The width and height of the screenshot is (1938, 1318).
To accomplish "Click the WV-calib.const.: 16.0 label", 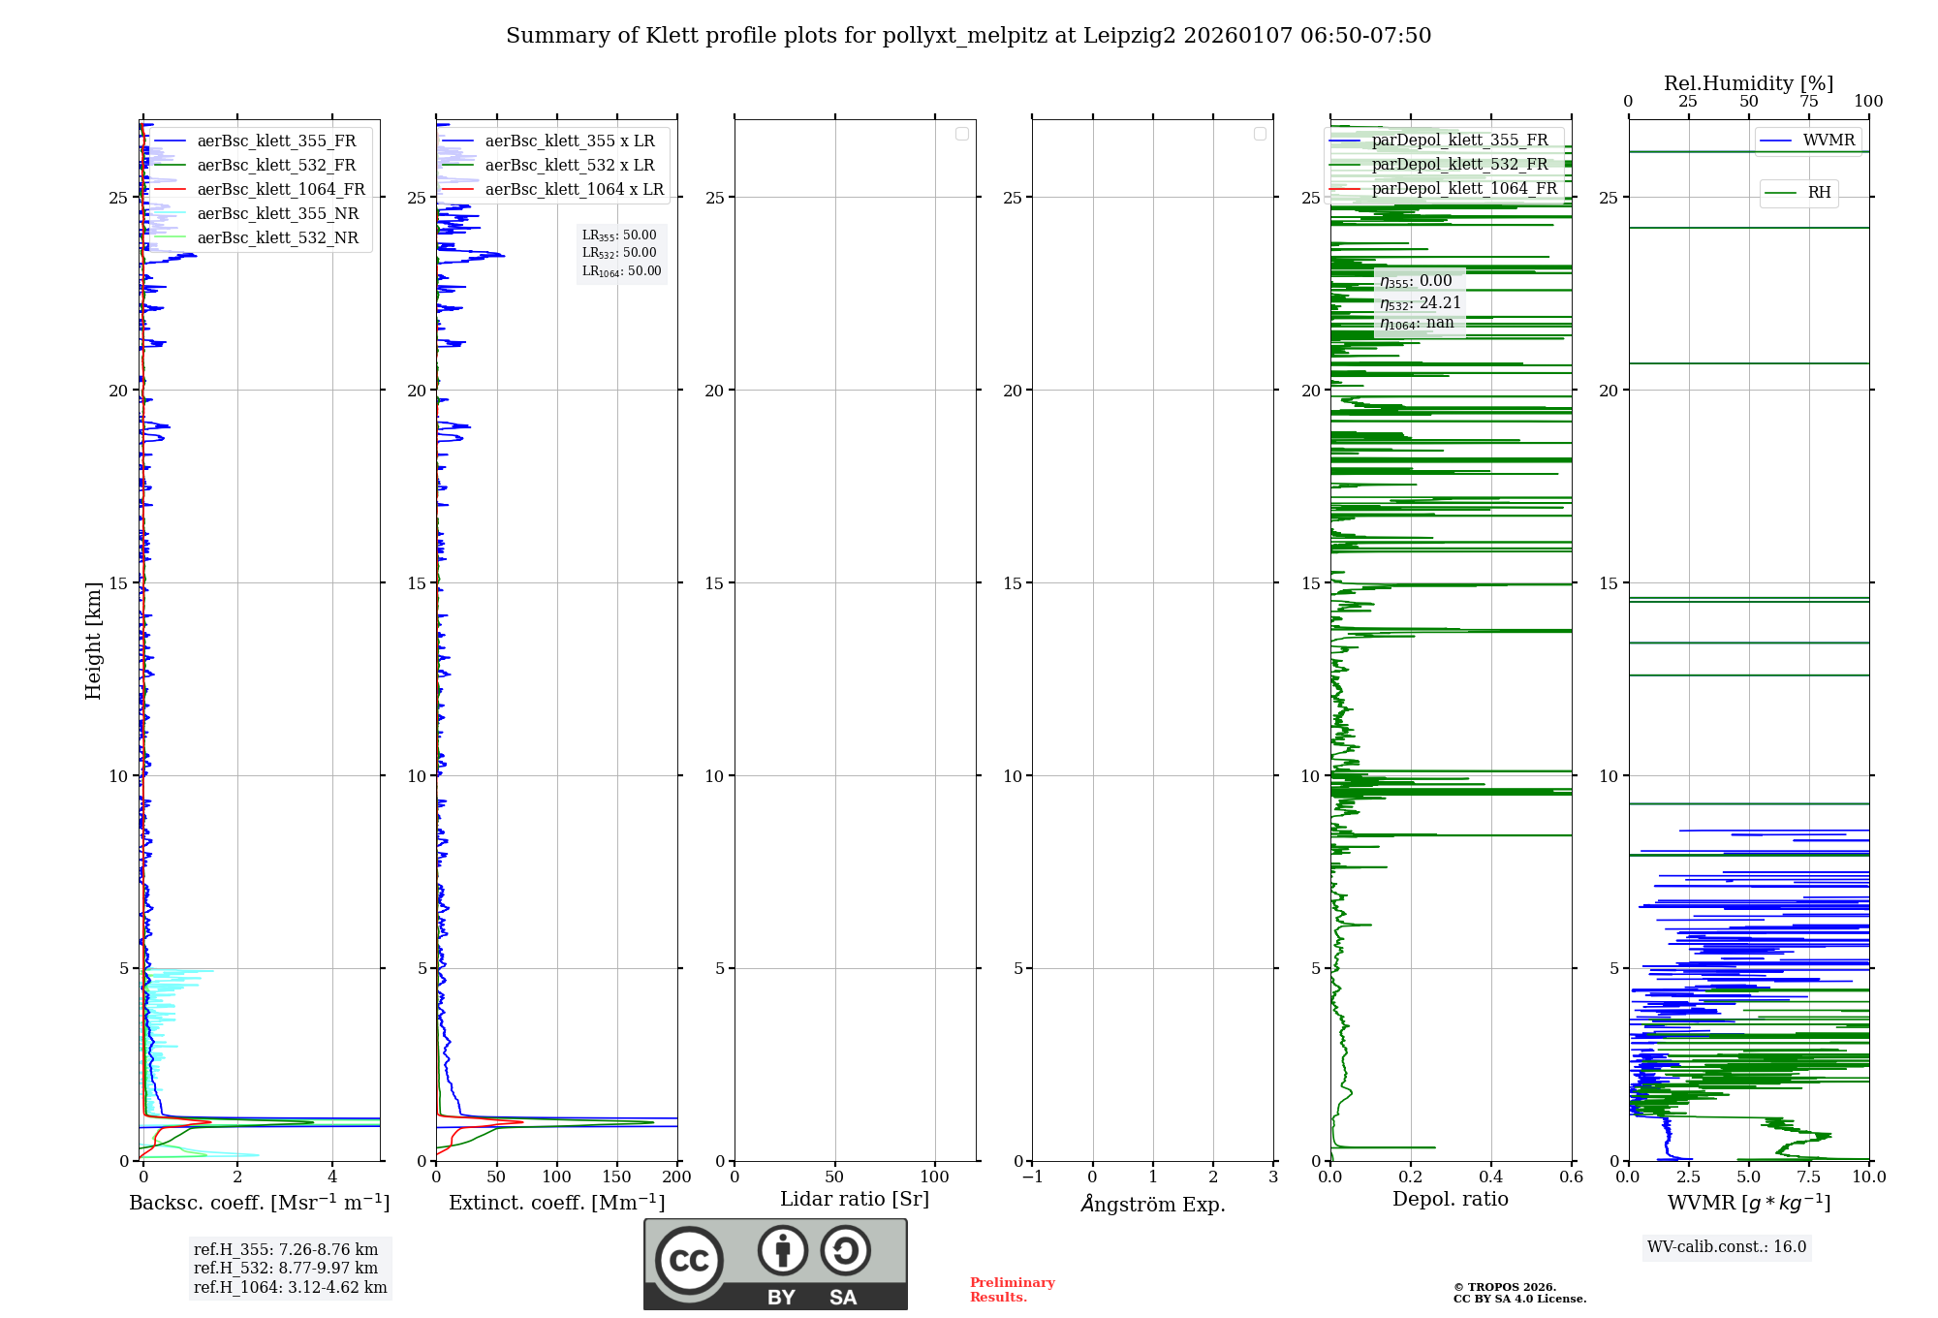I will [x=1726, y=1246].
